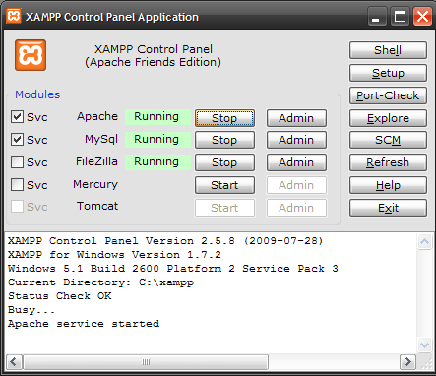Image resolution: width=436 pixels, height=376 pixels.
Task: Open the Shell button
Action: (x=388, y=50)
